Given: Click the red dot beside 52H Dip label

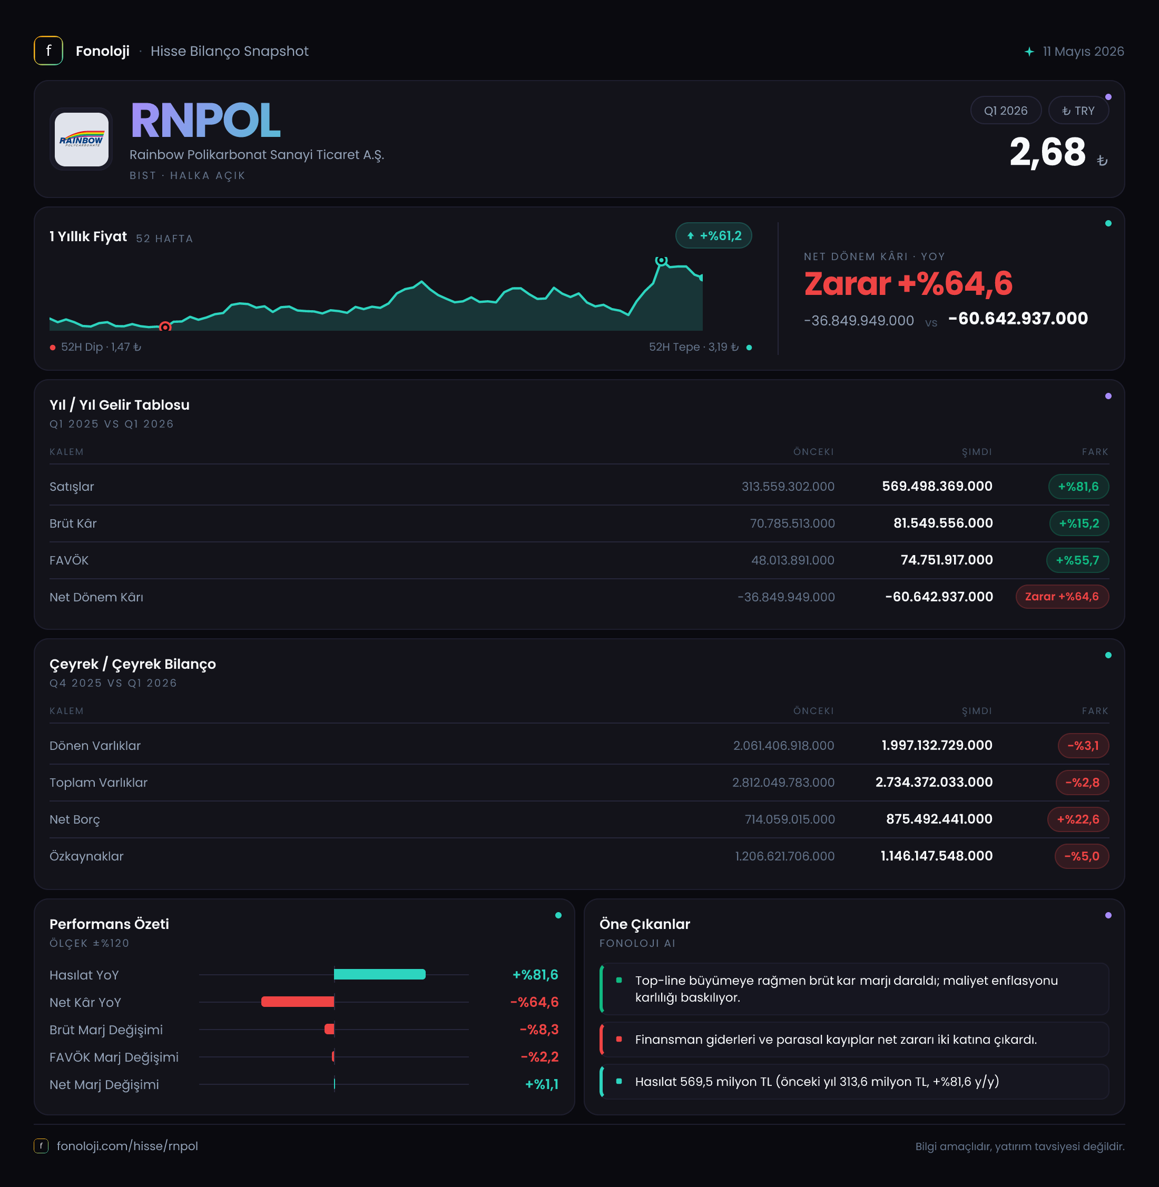Looking at the screenshot, I should 53,348.
